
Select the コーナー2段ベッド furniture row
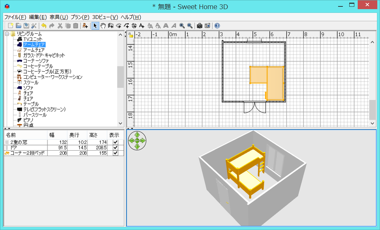(64, 153)
